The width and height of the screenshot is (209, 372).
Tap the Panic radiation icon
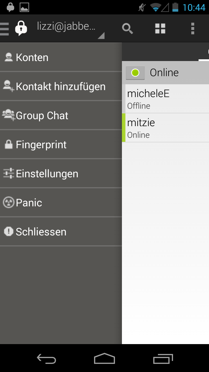coord(9,203)
